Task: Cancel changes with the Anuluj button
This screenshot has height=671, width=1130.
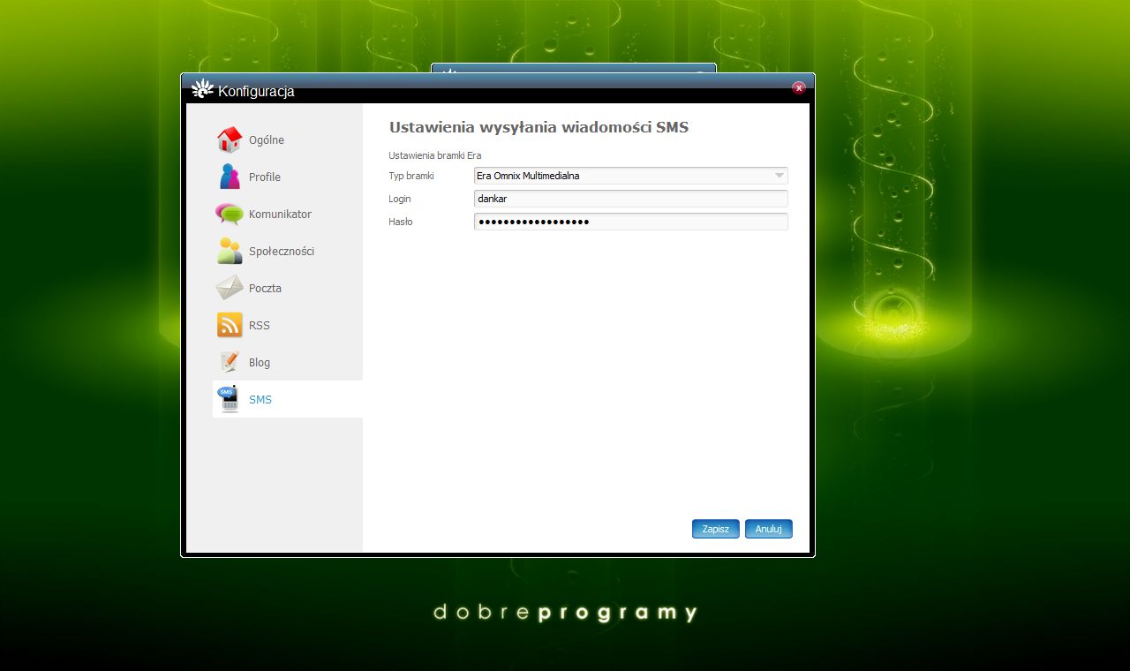Action: click(769, 529)
